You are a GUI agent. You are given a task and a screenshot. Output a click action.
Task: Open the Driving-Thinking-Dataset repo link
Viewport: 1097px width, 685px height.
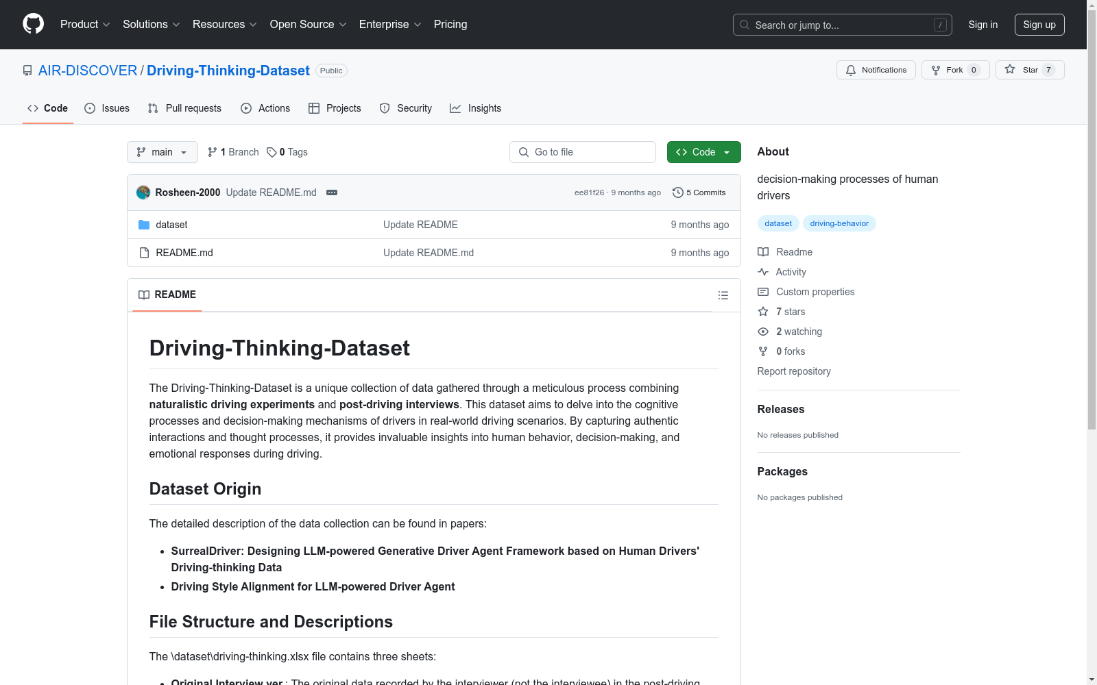point(228,71)
